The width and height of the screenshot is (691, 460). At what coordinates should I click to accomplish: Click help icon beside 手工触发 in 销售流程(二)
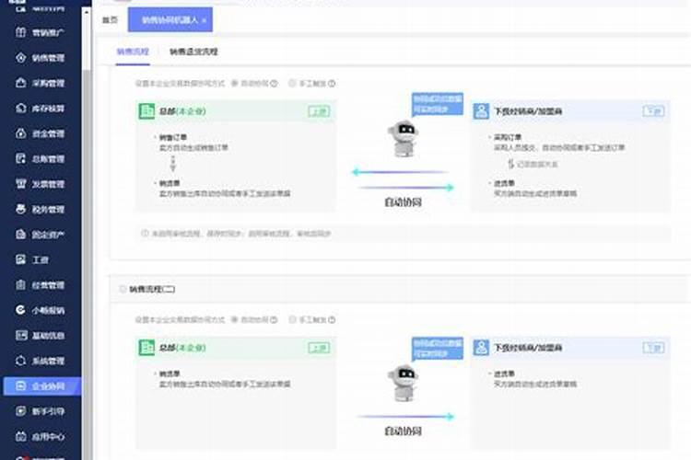pyautogui.click(x=332, y=319)
